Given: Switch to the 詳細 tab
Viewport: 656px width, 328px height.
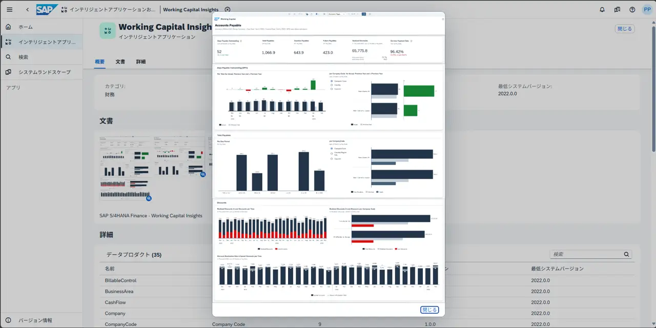Looking at the screenshot, I should (140, 61).
